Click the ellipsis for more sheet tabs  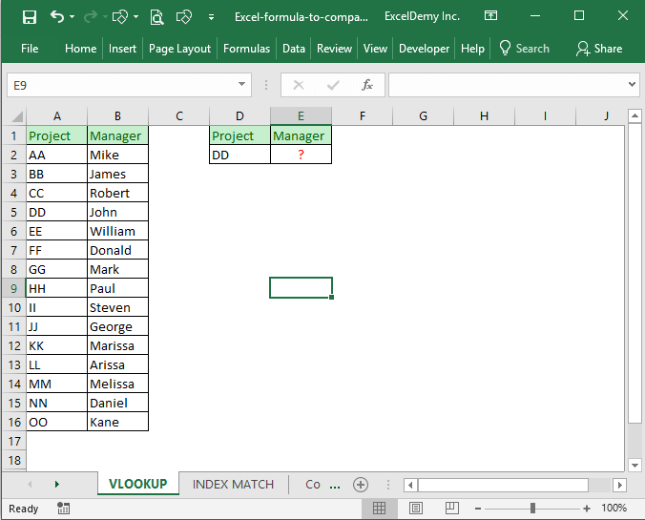[x=335, y=488]
